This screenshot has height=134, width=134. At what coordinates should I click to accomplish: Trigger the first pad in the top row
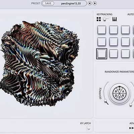click(102, 30)
